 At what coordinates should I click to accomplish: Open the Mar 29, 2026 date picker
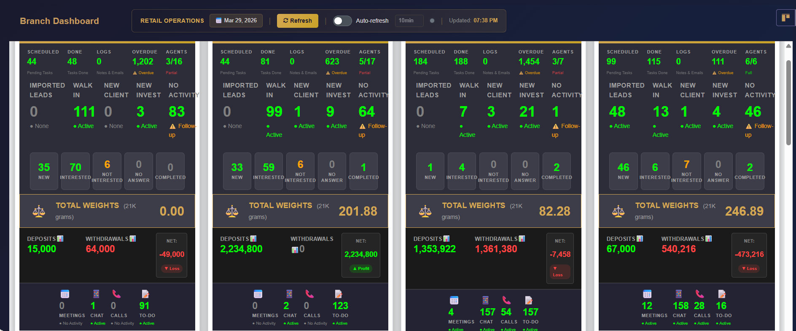pos(236,21)
